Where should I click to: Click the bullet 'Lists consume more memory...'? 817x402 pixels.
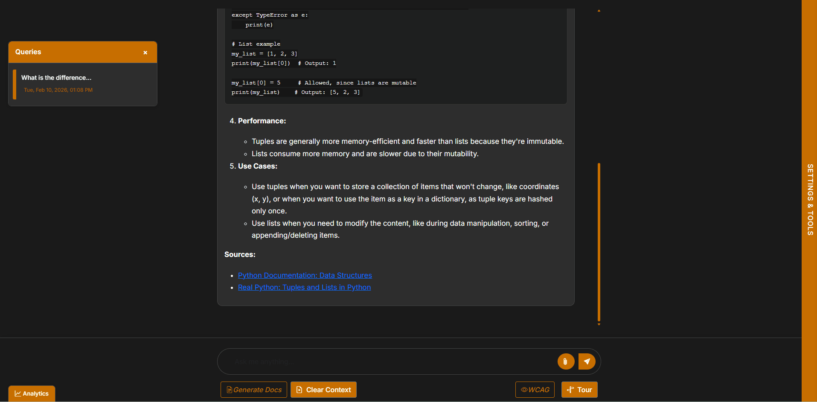click(365, 154)
